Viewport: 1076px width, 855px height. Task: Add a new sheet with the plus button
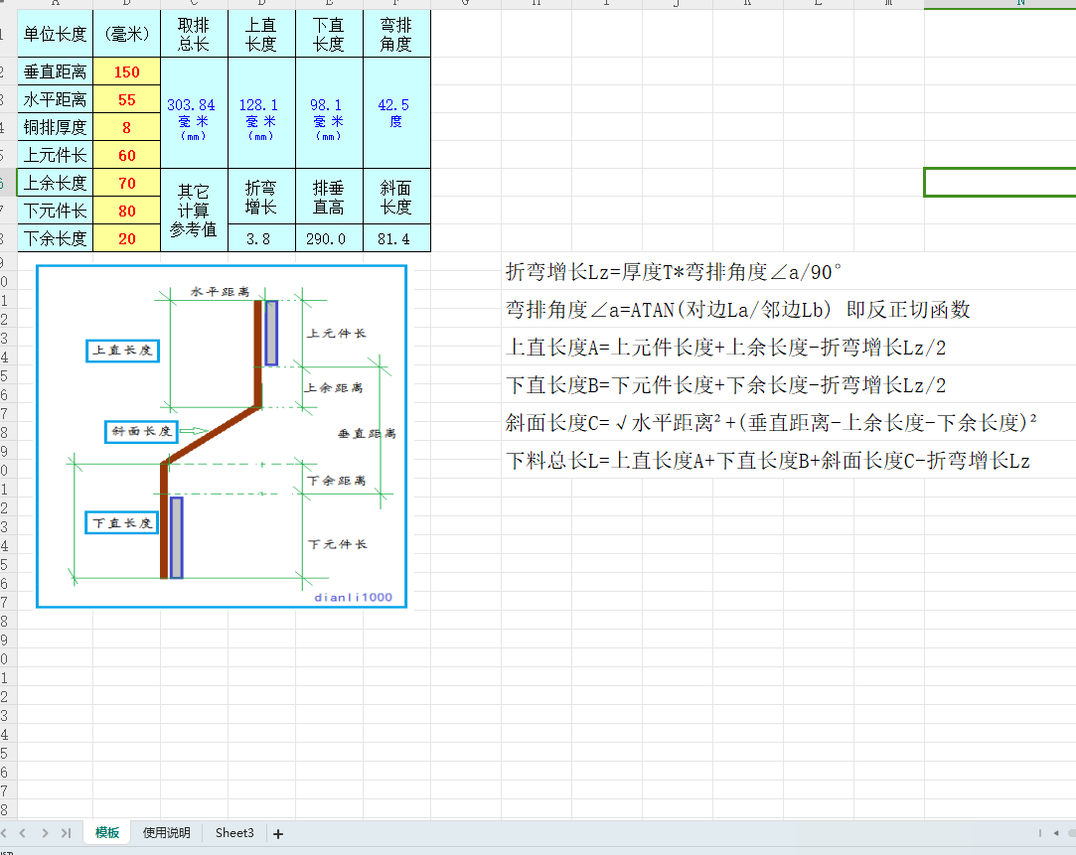click(x=278, y=834)
